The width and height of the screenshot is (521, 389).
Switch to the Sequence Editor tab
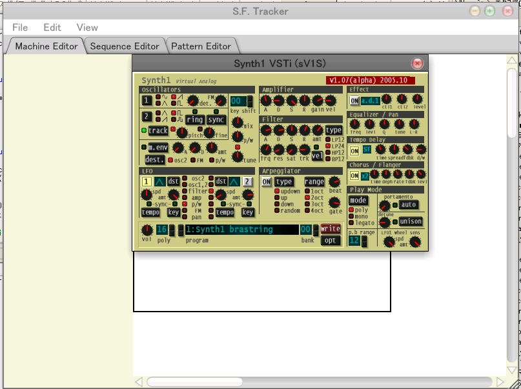pyautogui.click(x=125, y=46)
